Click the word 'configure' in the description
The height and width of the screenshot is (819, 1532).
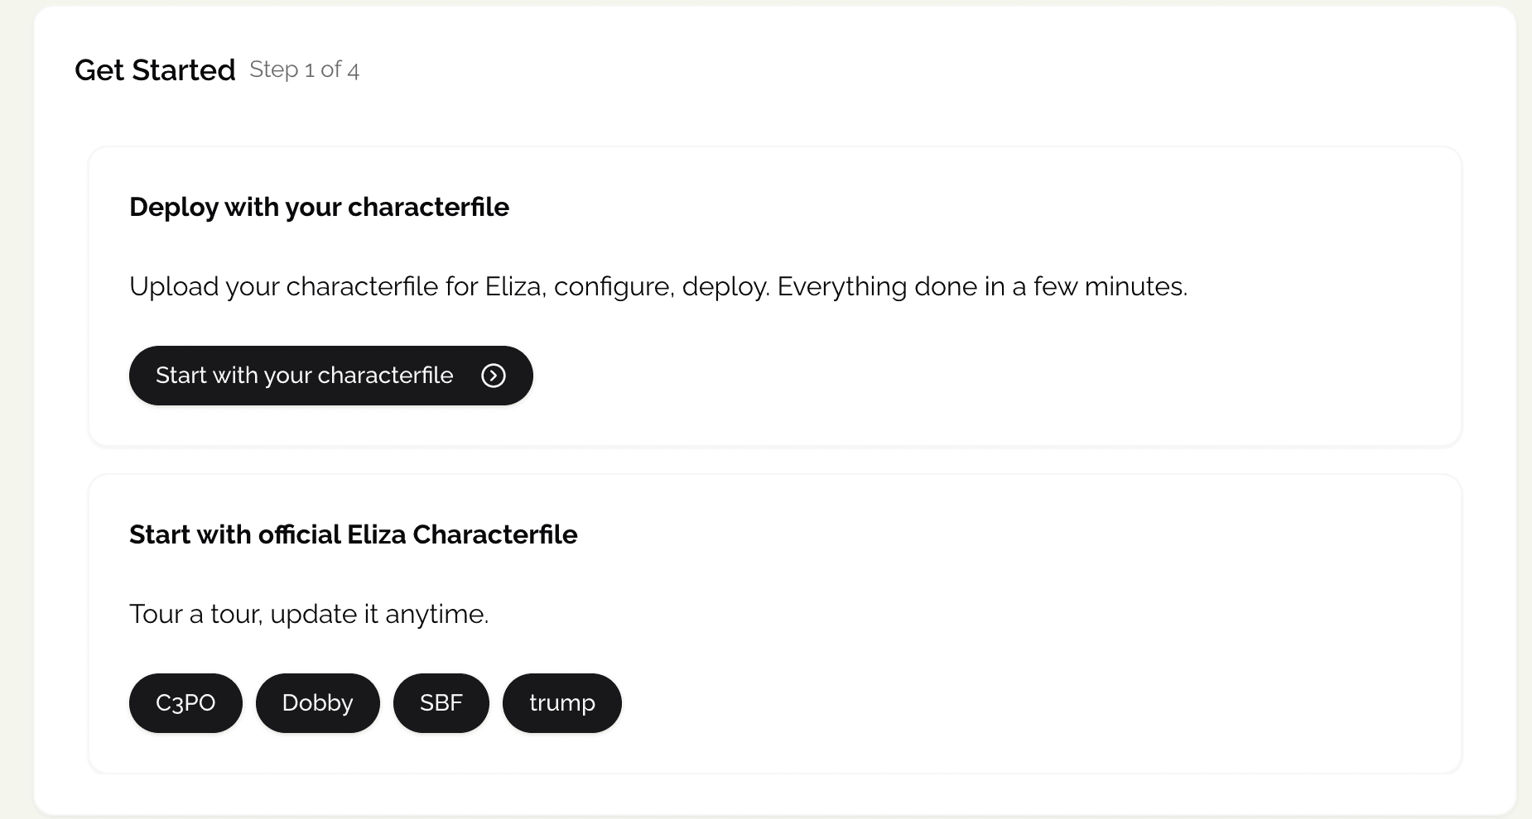[x=614, y=286]
